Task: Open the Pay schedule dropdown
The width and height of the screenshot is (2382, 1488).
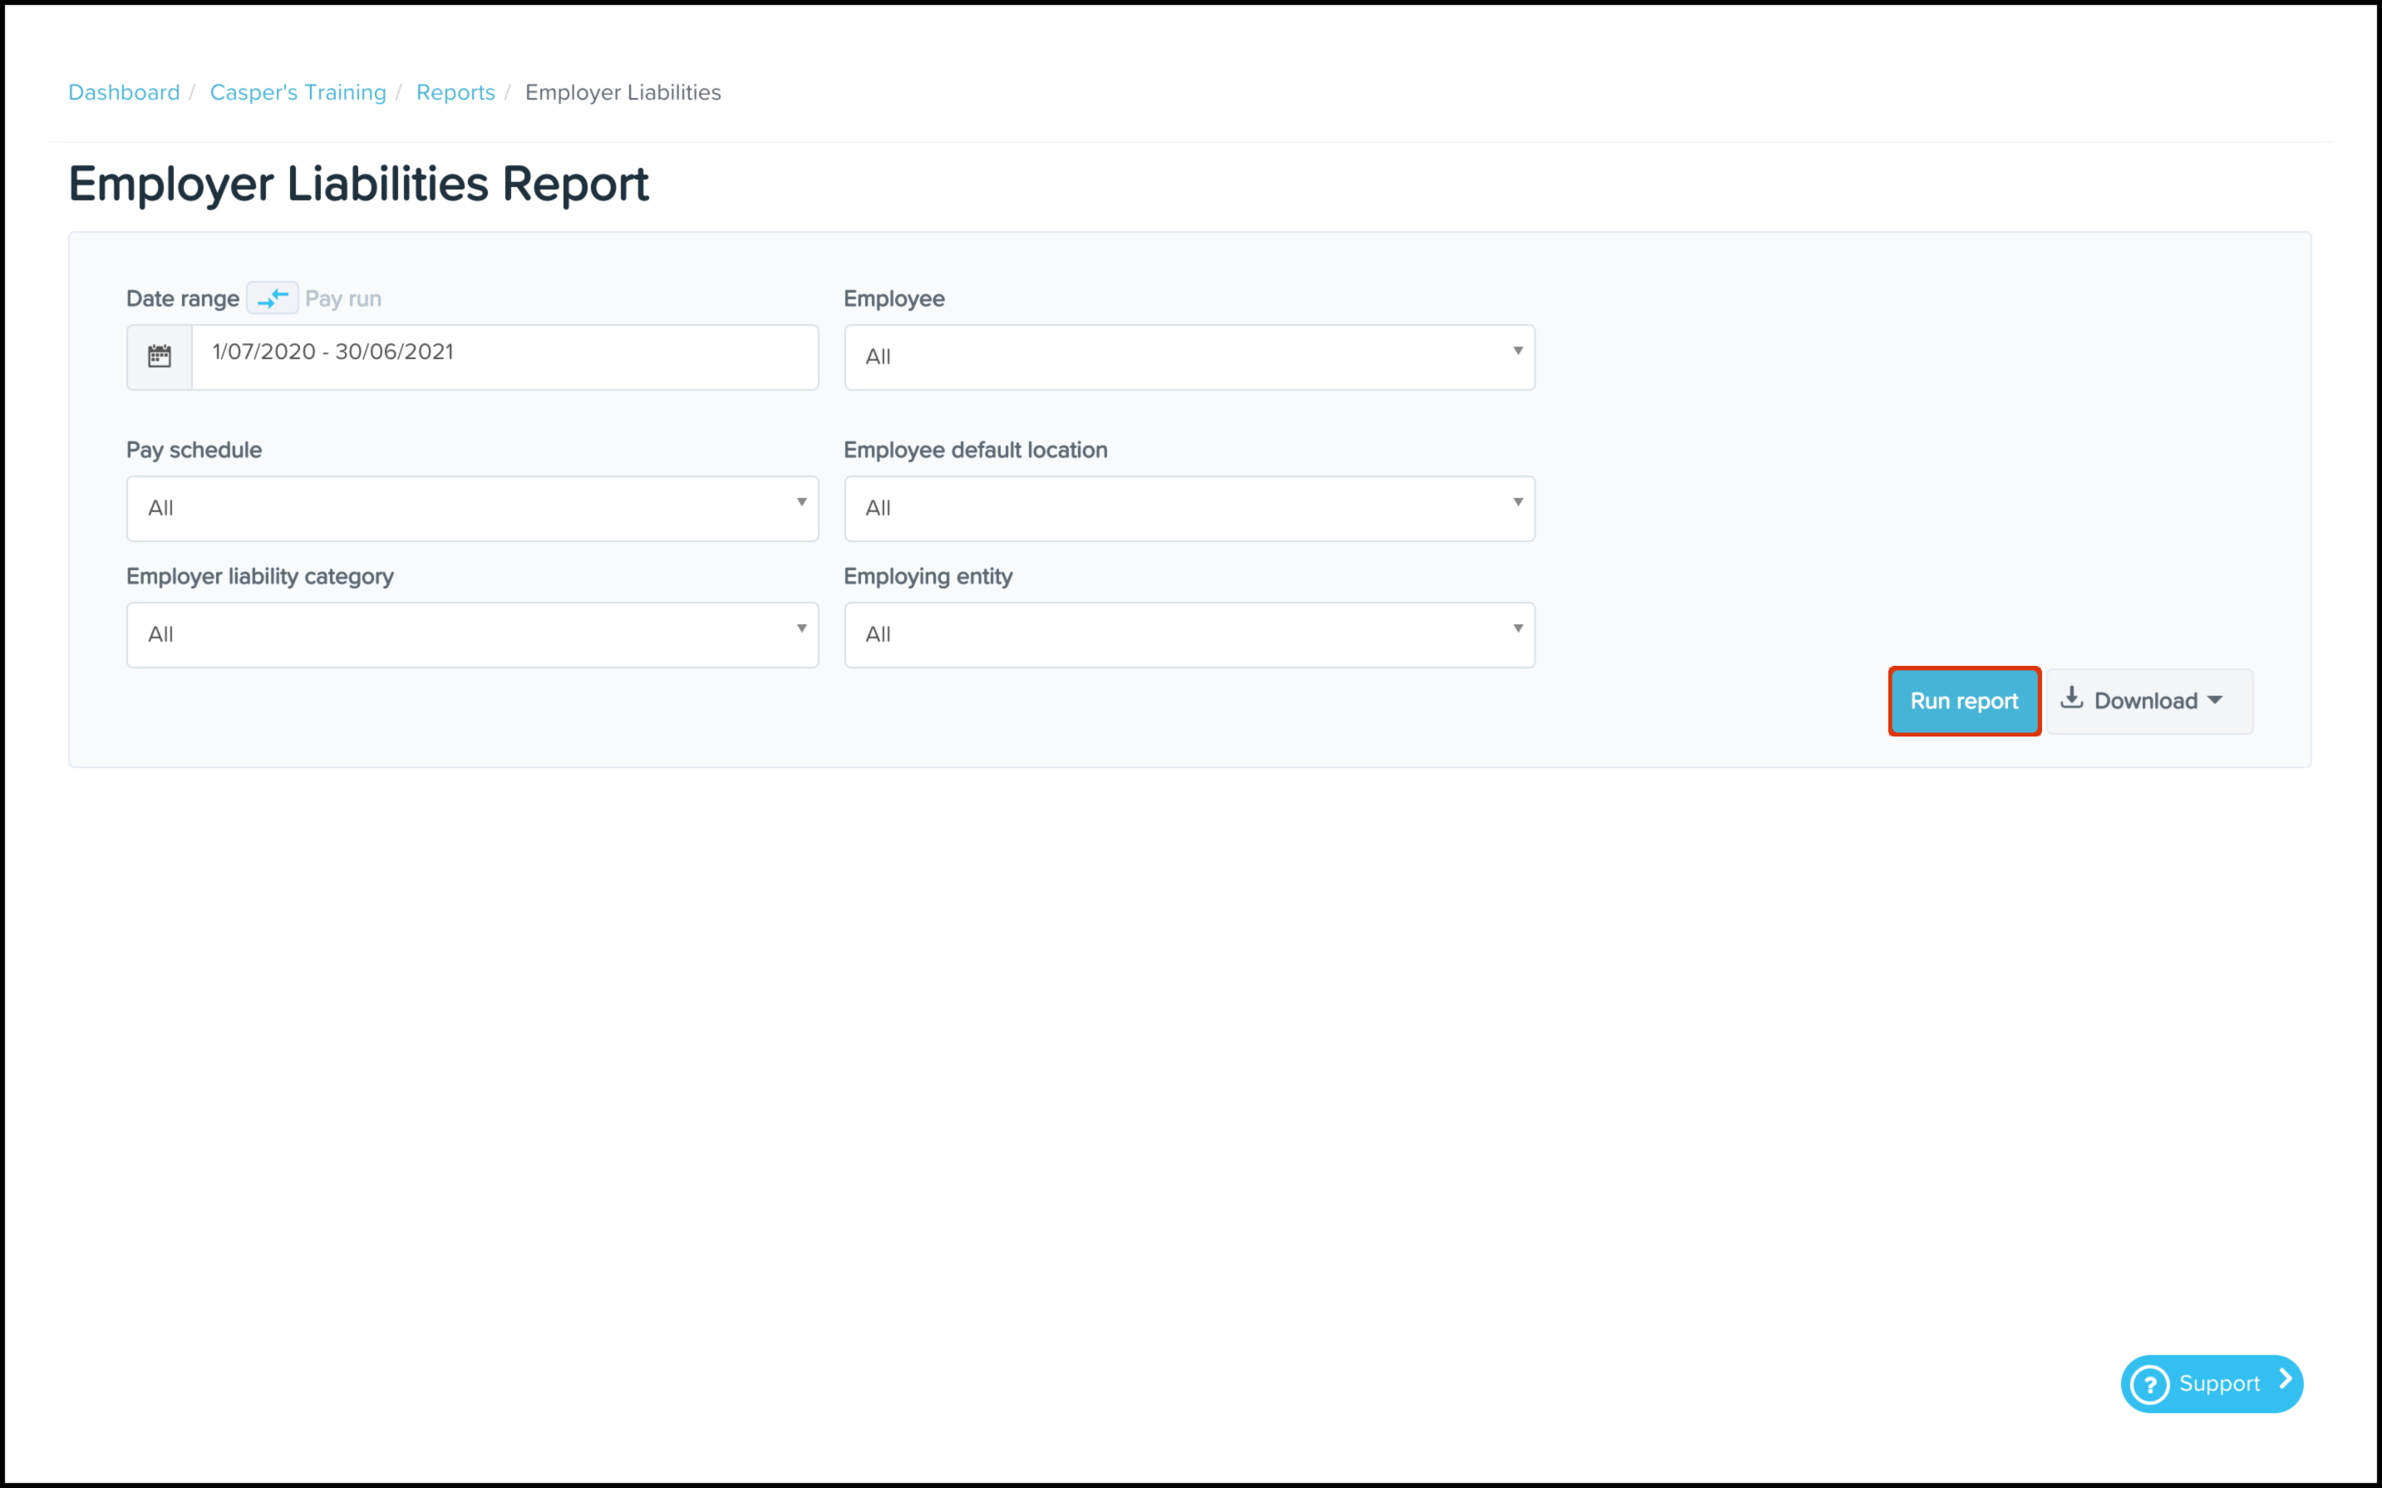Action: tap(472, 509)
